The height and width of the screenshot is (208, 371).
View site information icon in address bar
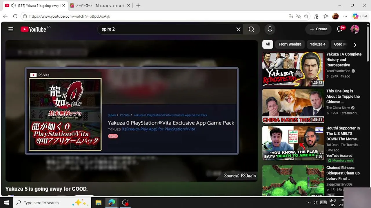tap(25, 16)
